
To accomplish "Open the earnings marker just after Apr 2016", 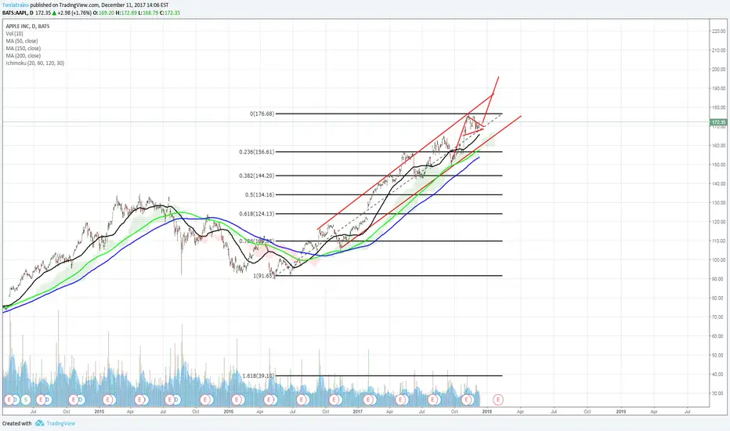I will 269,400.
